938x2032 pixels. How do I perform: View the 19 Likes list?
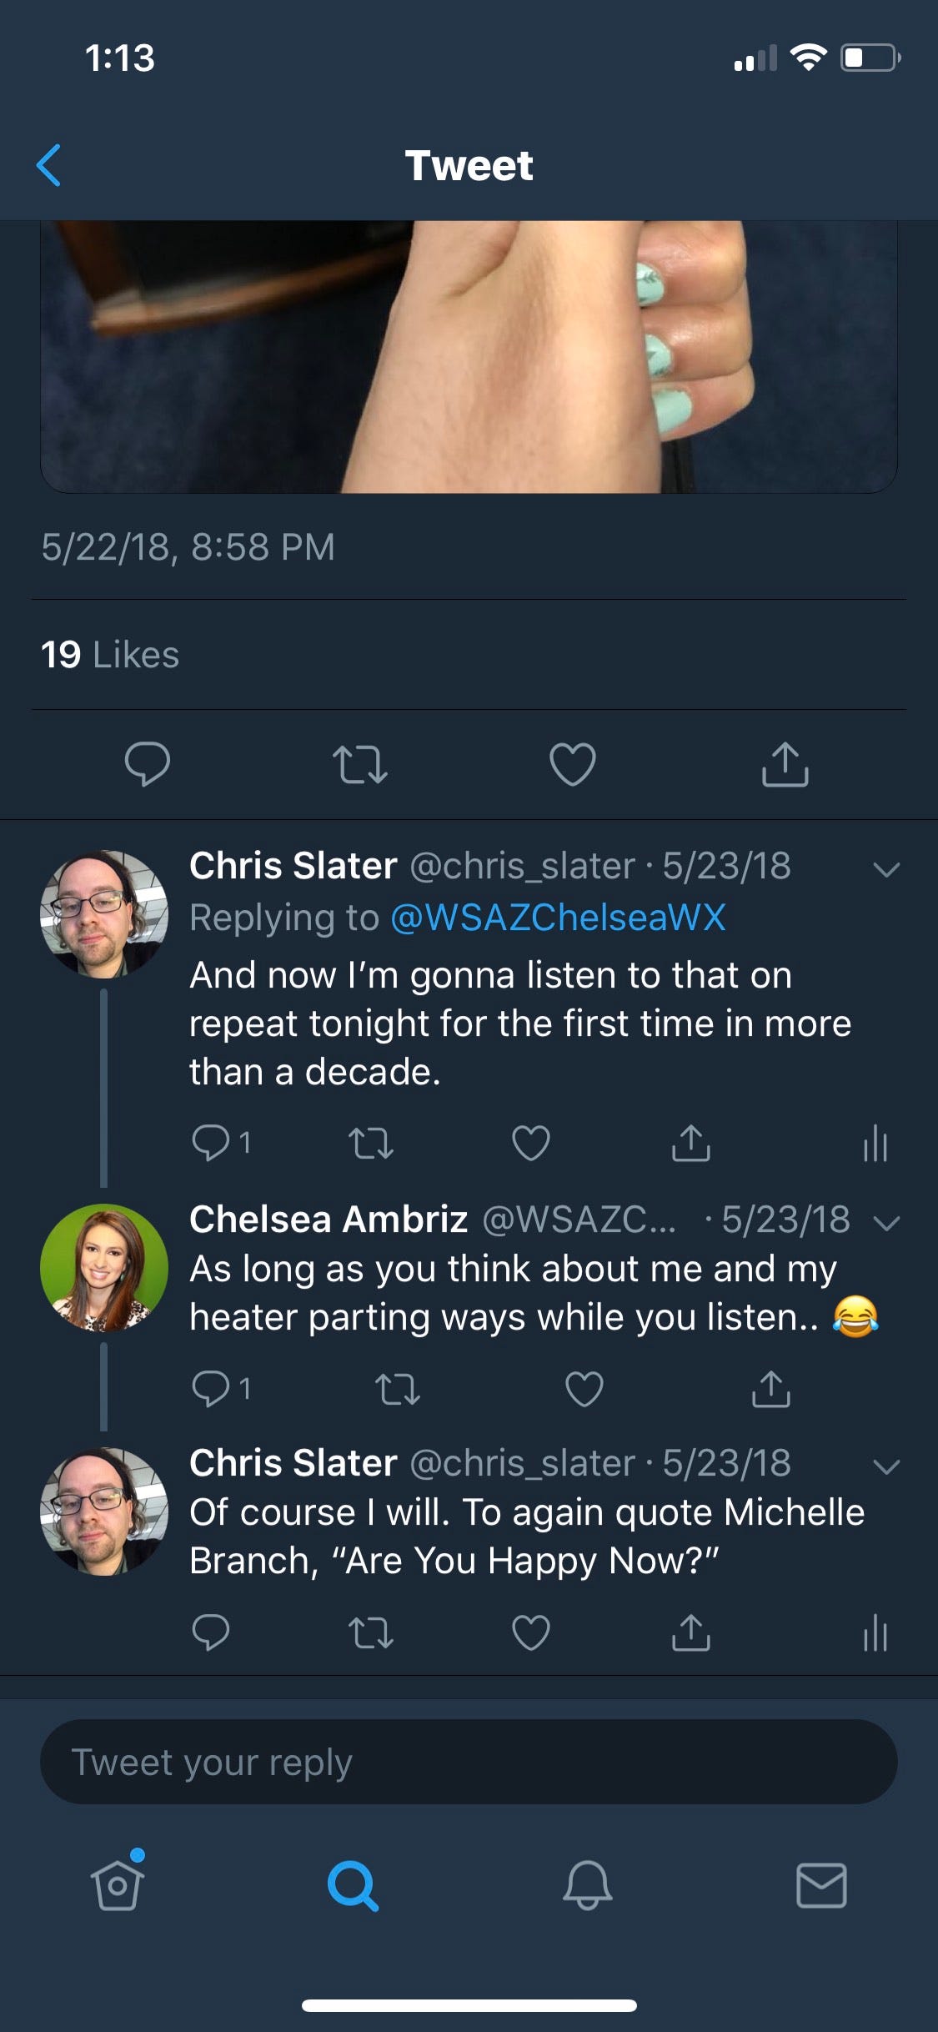(x=110, y=655)
